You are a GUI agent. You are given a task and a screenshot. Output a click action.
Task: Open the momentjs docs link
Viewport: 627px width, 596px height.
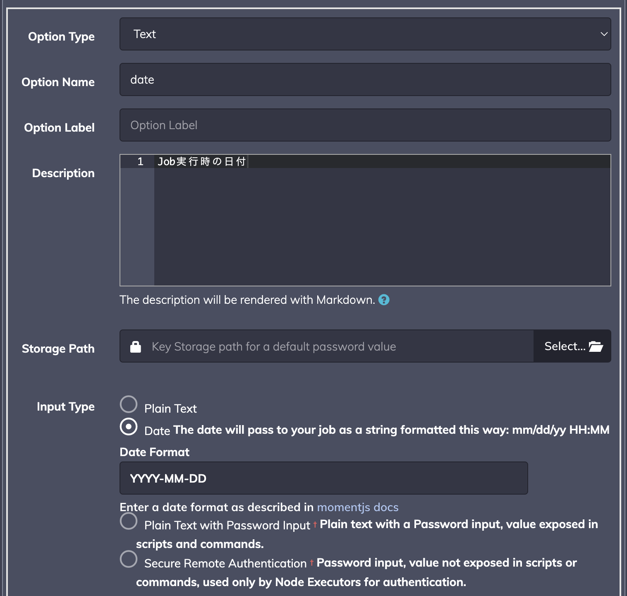tap(358, 507)
